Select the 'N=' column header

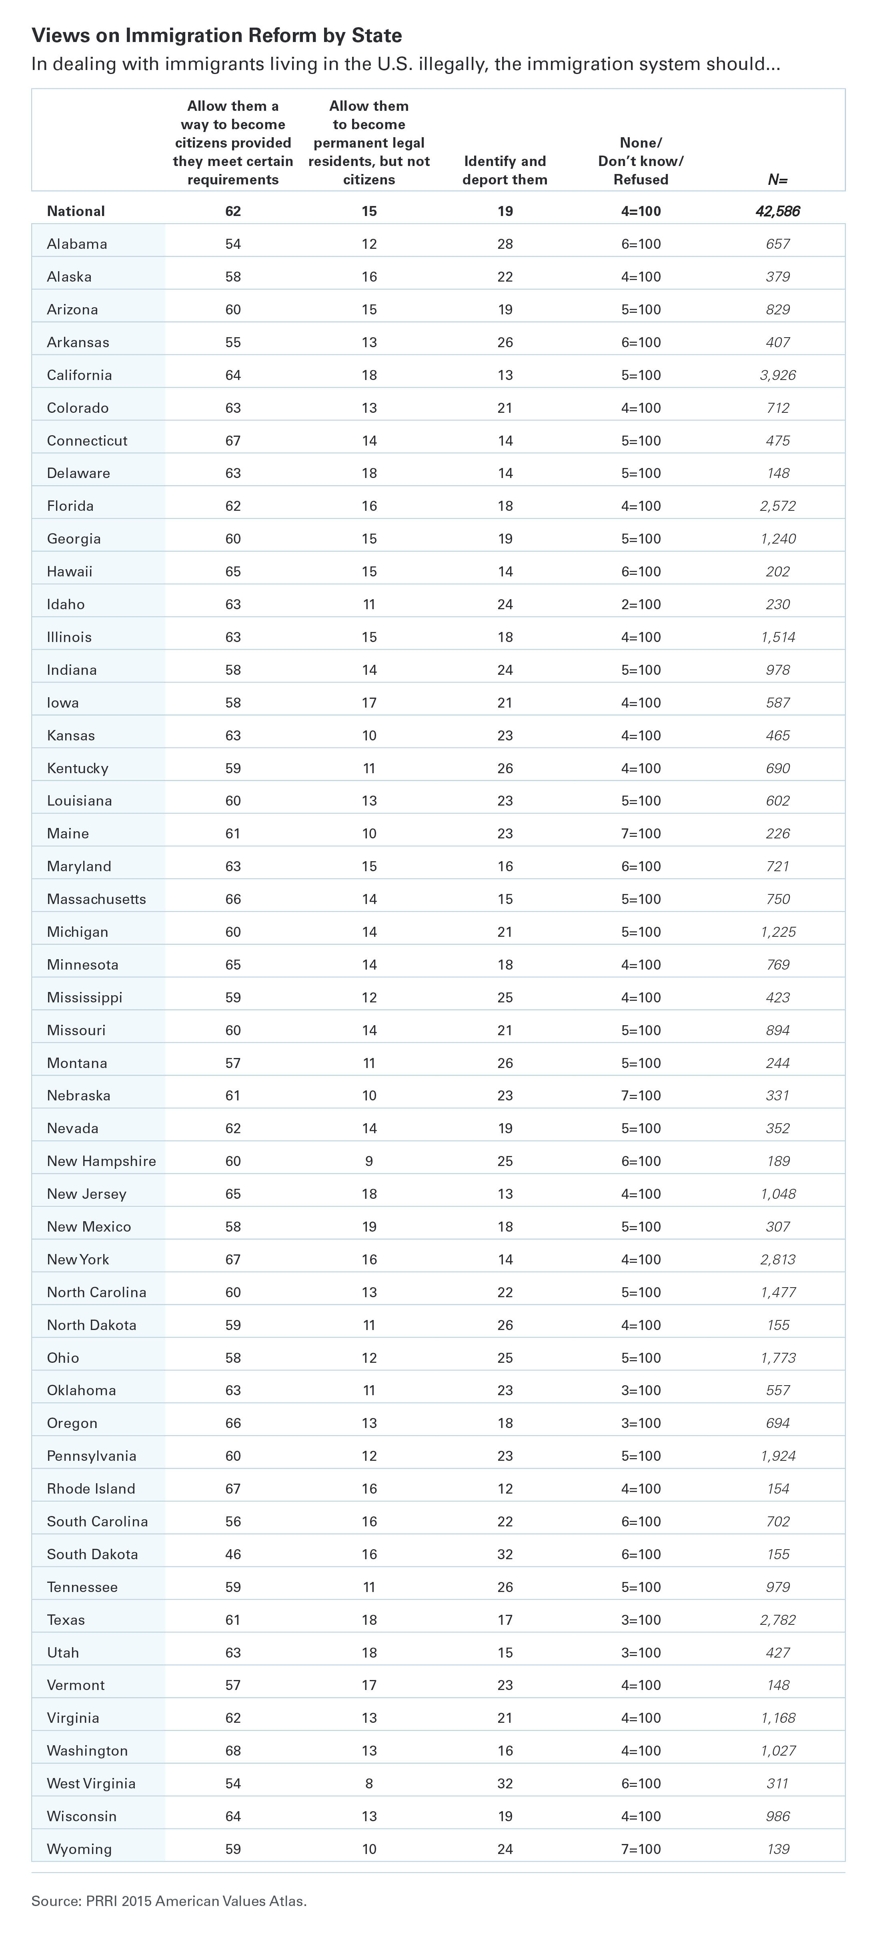[x=777, y=180]
